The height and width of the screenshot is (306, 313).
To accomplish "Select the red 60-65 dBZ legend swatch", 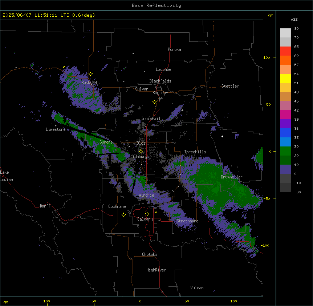I will click(285, 51).
